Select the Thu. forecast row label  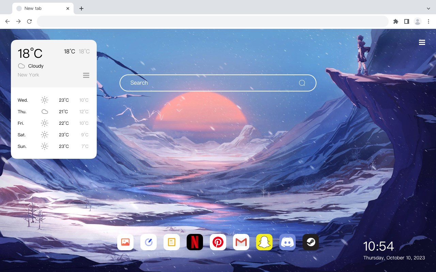[22, 112]
